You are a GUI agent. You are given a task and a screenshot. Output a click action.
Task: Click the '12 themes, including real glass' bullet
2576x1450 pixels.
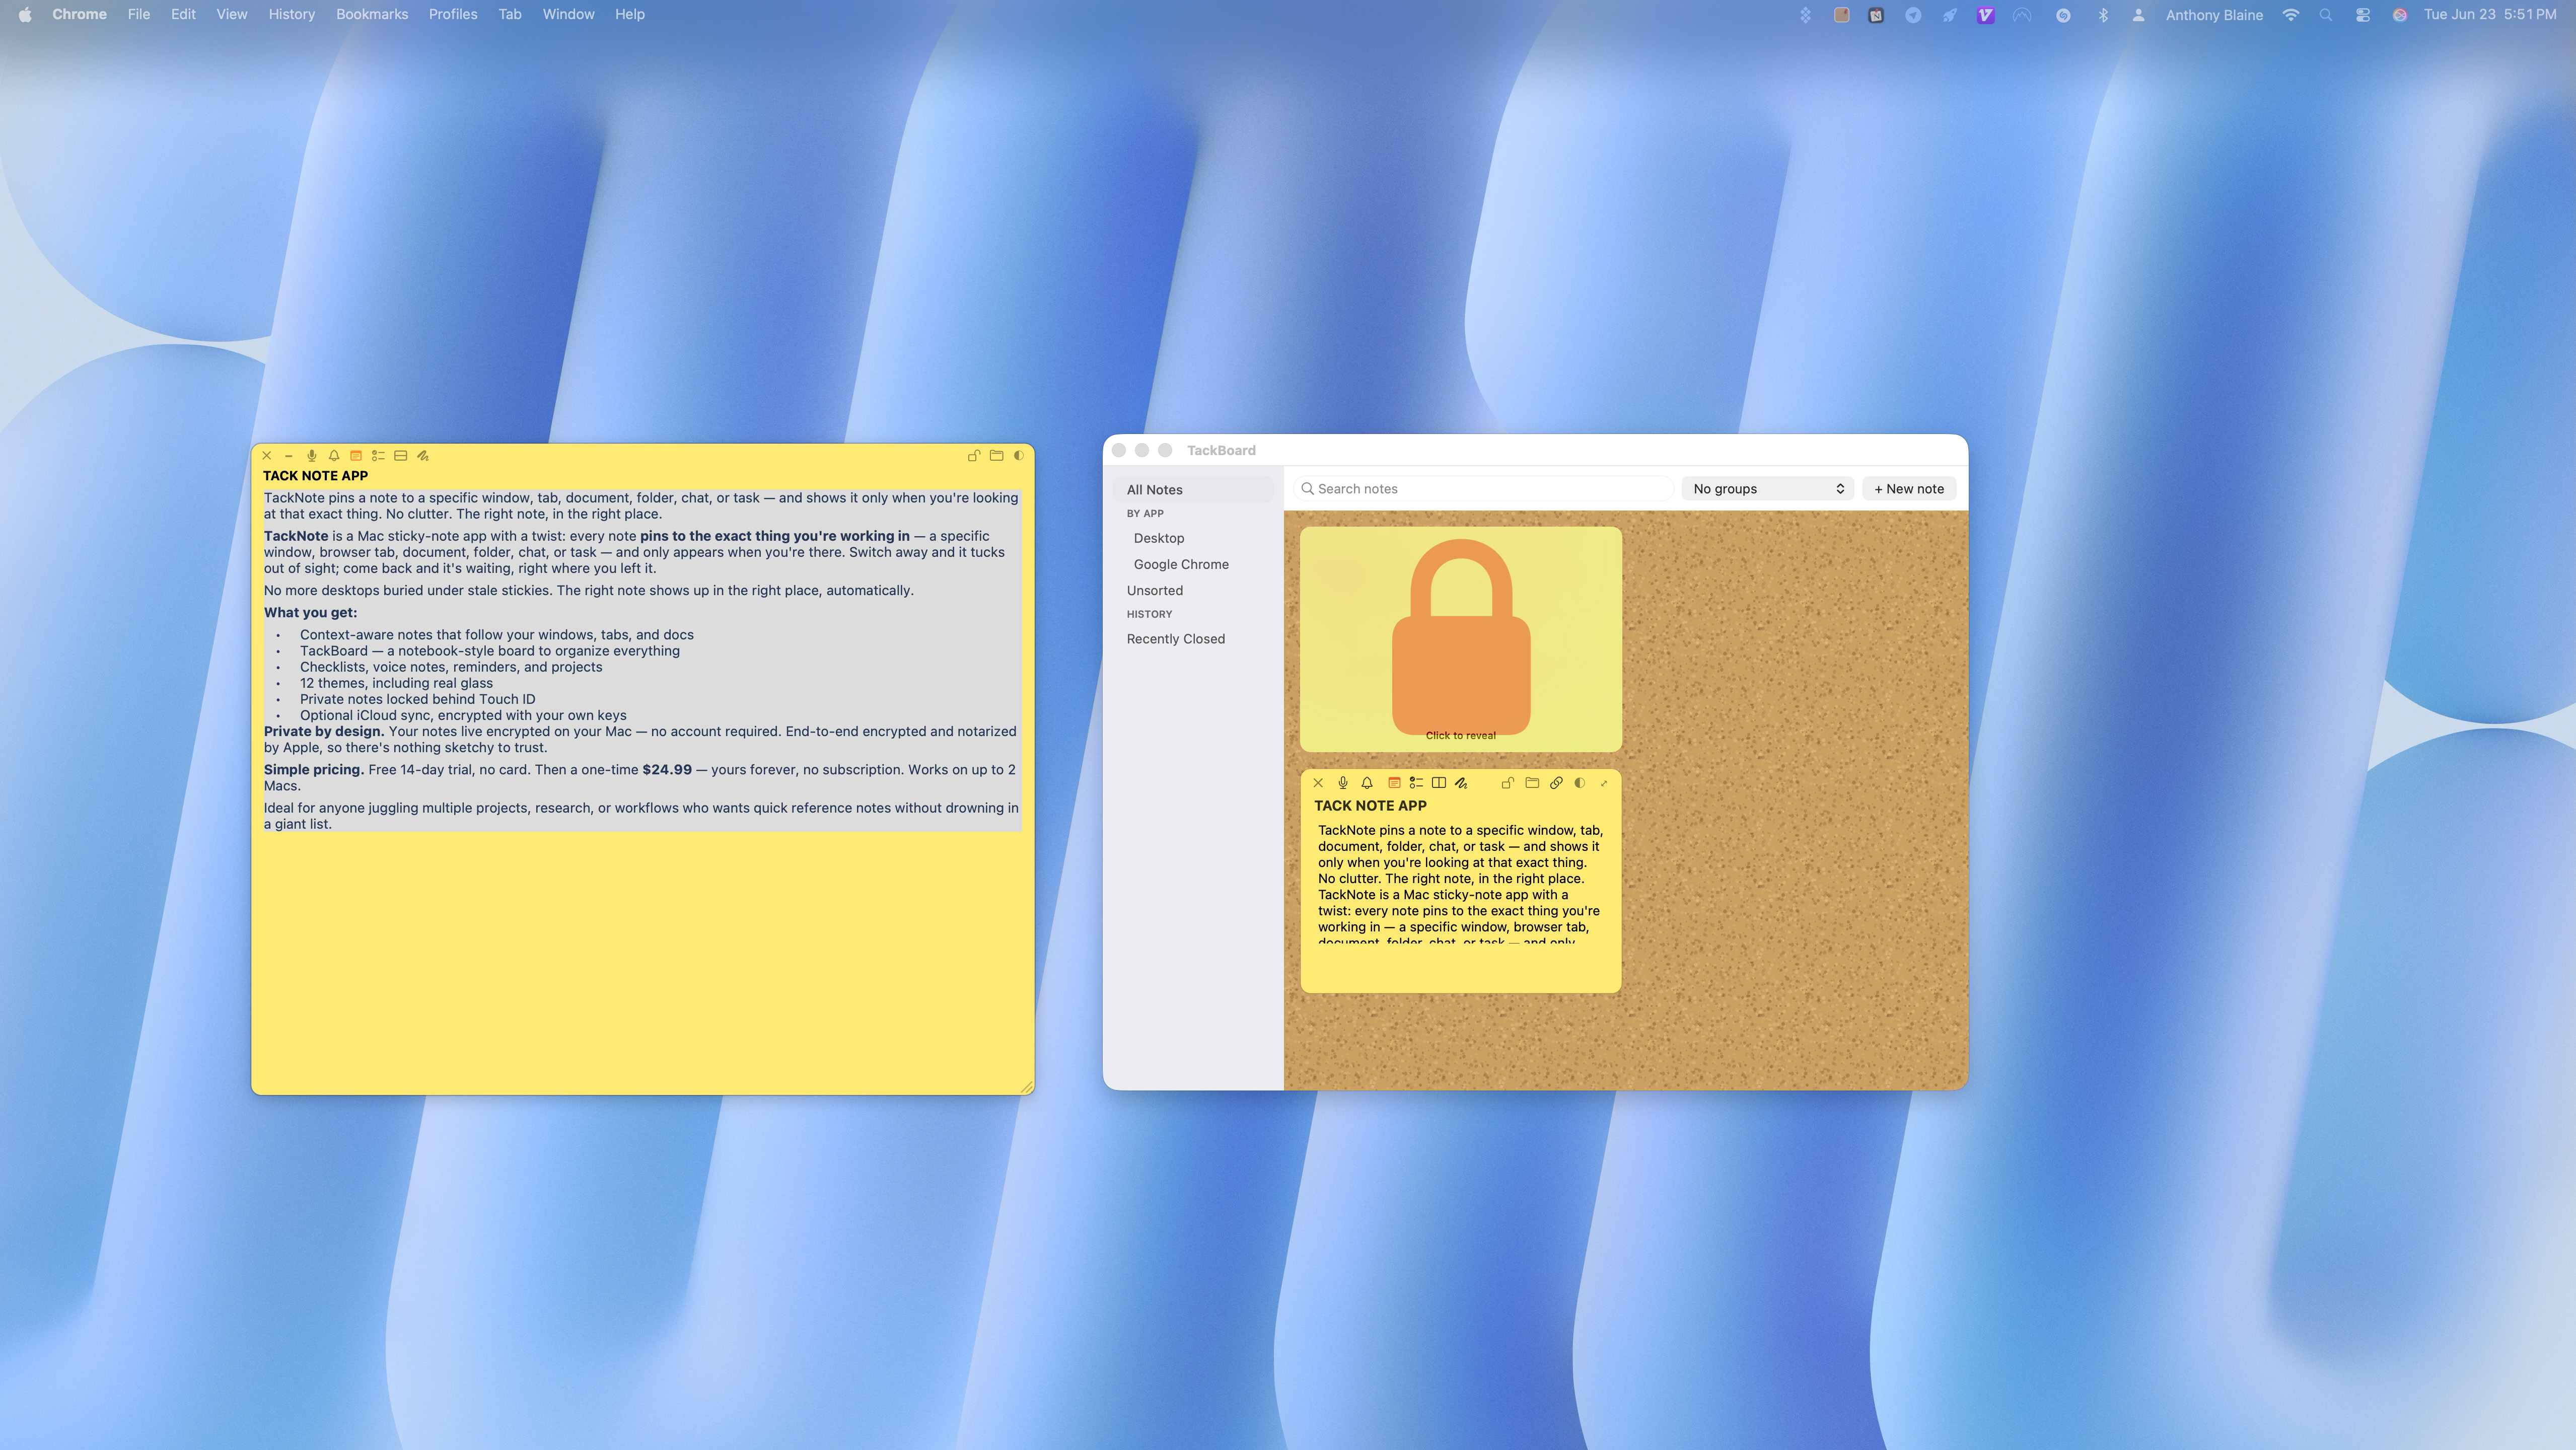click(x=396, y=684)
